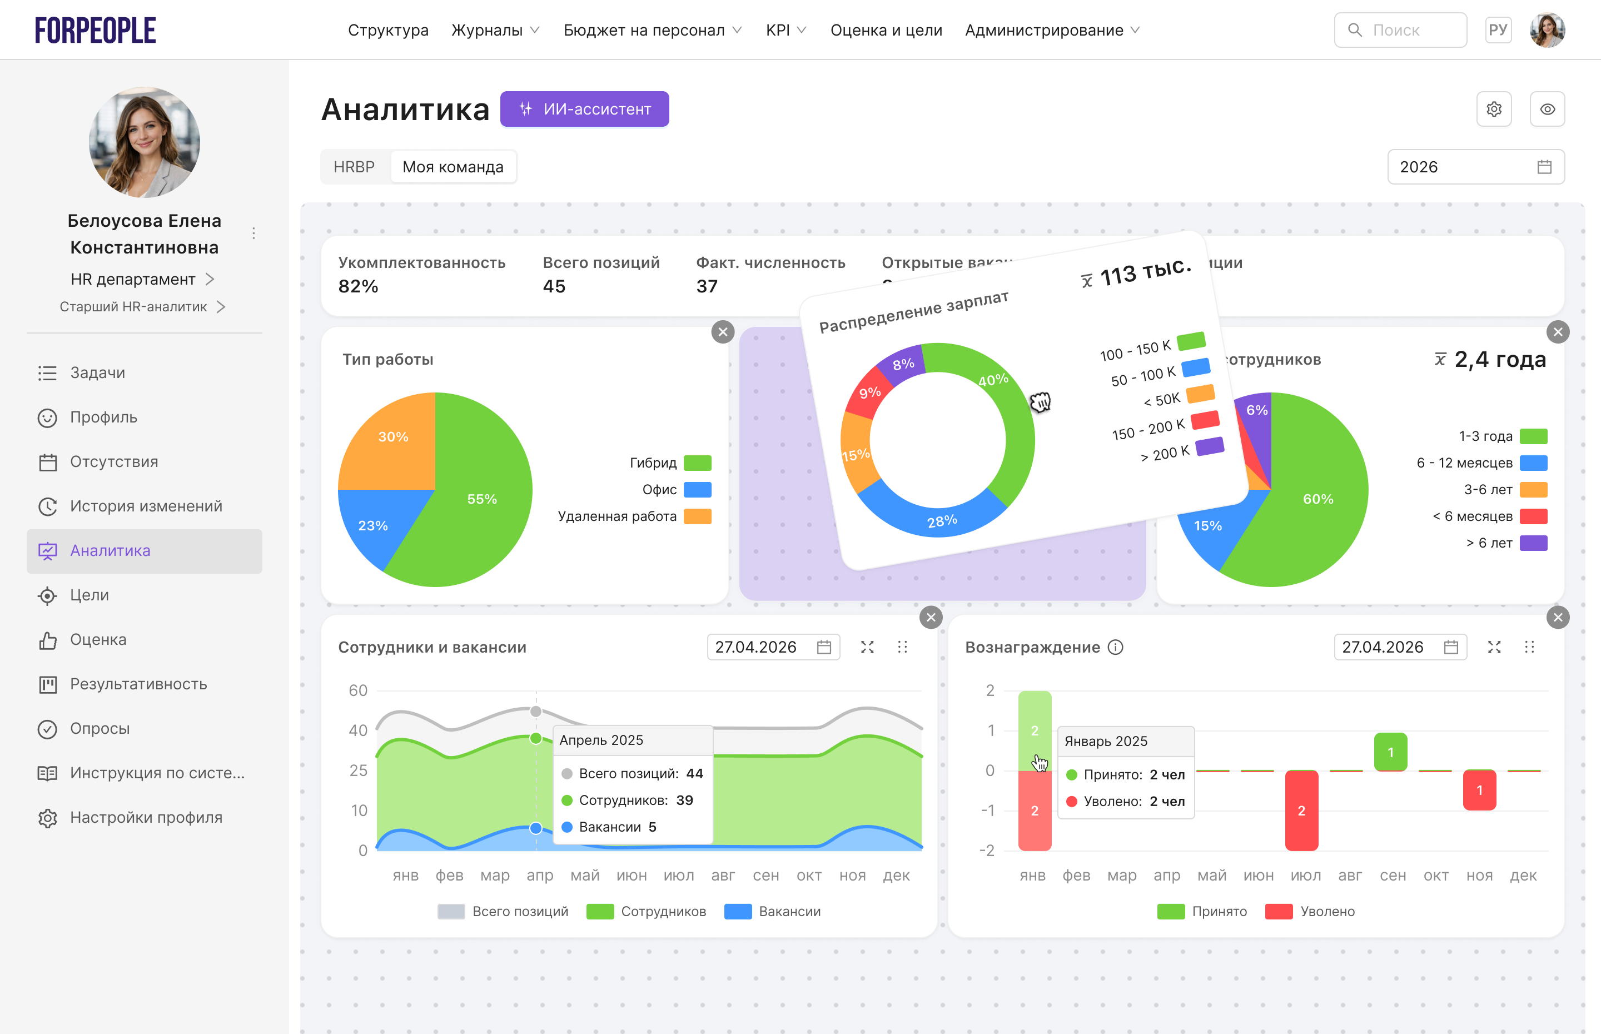Open the analytics settings gear icon
The width and height of the screenshot is (1601, 1034).
(x=1494, y=109)
